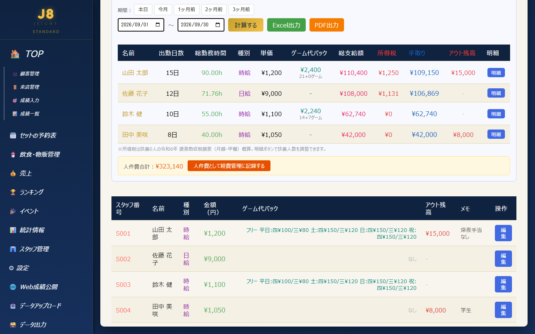Click the TOP home icon in sidebar
Viewport: 535px width, 334px height.
pyautogui.click(x=15, y=54)
